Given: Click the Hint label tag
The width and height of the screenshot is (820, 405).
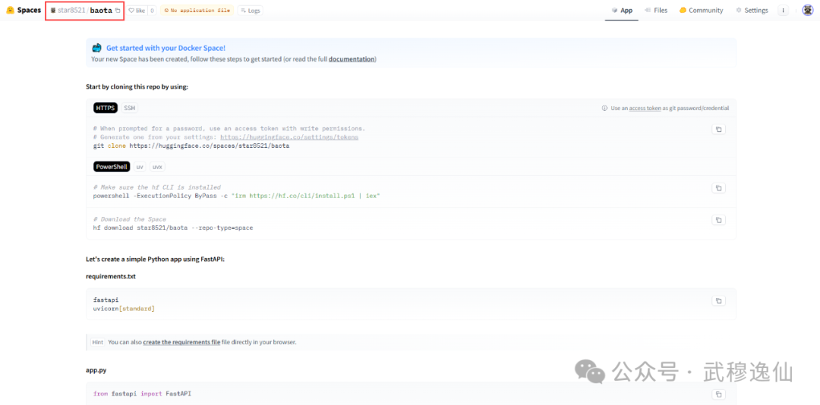Looking at the screenshot, I should [x=97, y=342].
